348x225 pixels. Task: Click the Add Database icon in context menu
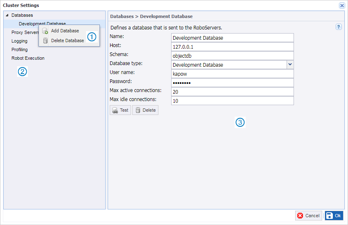[45, 31]
